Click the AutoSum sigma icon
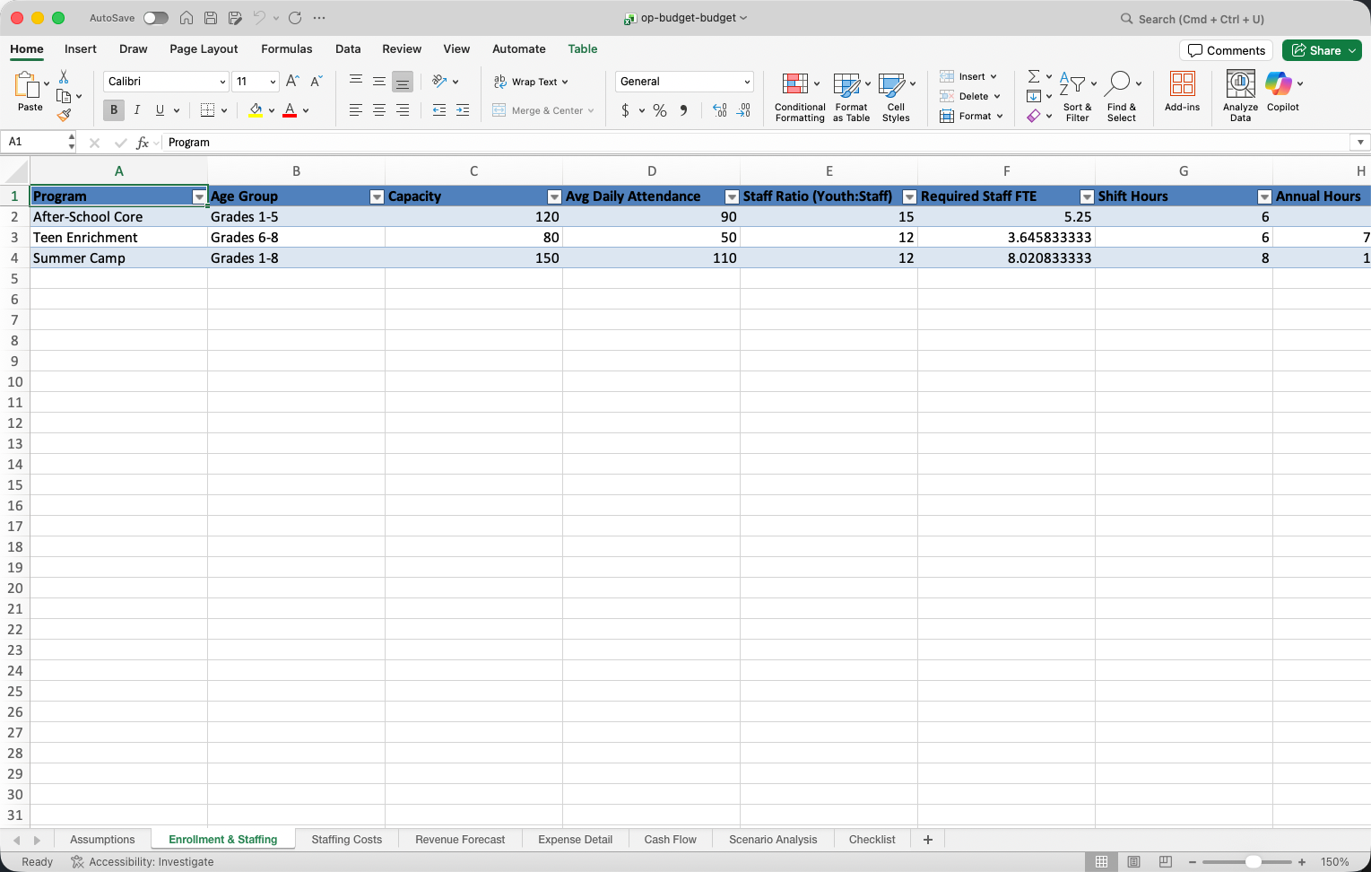 [x=1034, y=76]
